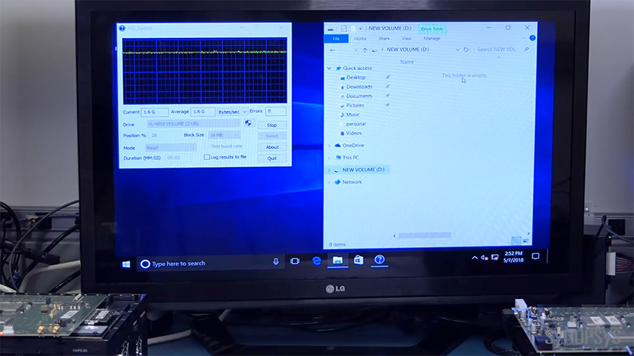Click the Quit button in HD_Speed
Viewport: 634px width, 356px height.
coord(272,159)
